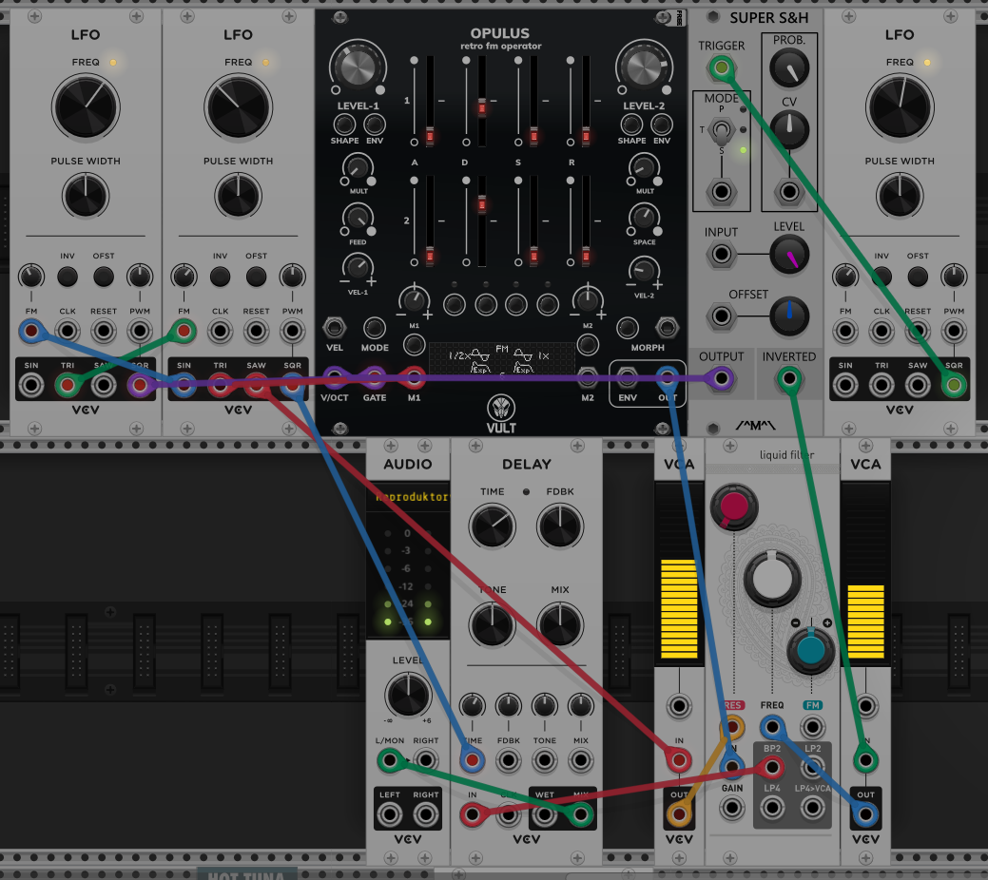The height and width of the screenshot is (880, 988).
Task: Click the SIN output jack on leftmost LFO
Action: click(30, 385)
